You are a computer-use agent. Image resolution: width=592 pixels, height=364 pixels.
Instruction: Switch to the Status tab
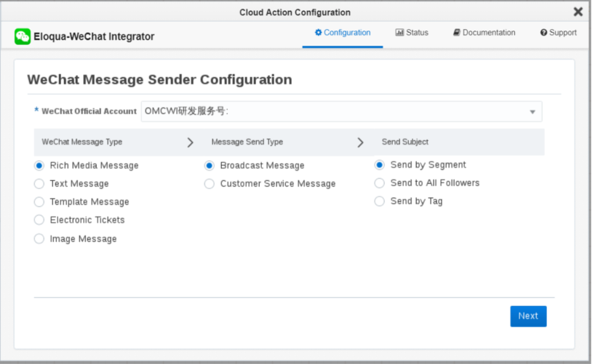[x=412, y=33]
